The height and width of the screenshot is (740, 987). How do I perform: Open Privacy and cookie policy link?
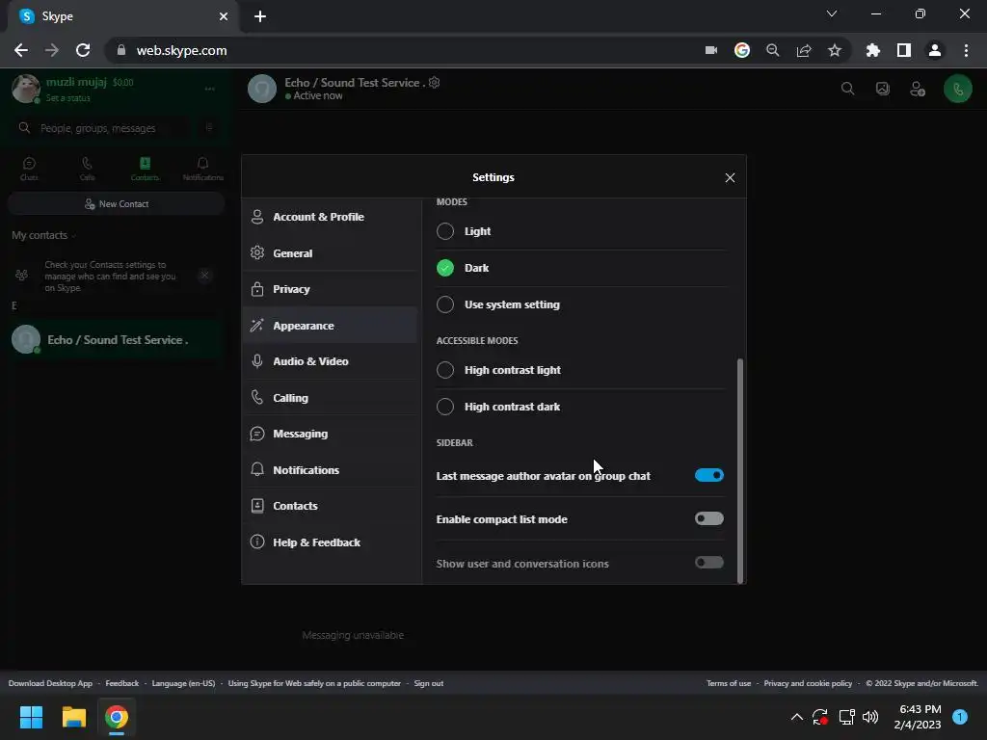click(808, 683)
